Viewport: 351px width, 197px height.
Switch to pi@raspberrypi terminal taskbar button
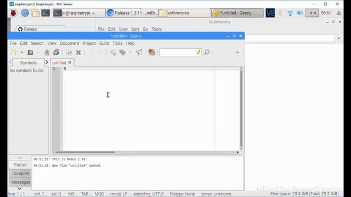point(79,13)
